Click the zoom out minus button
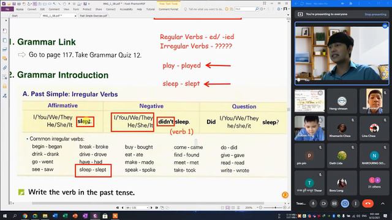The image size is (392, 220). point(260,208)
